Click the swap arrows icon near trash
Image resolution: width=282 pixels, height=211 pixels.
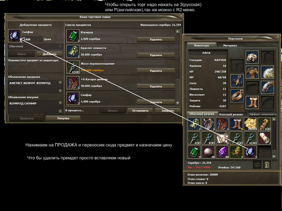257,165
